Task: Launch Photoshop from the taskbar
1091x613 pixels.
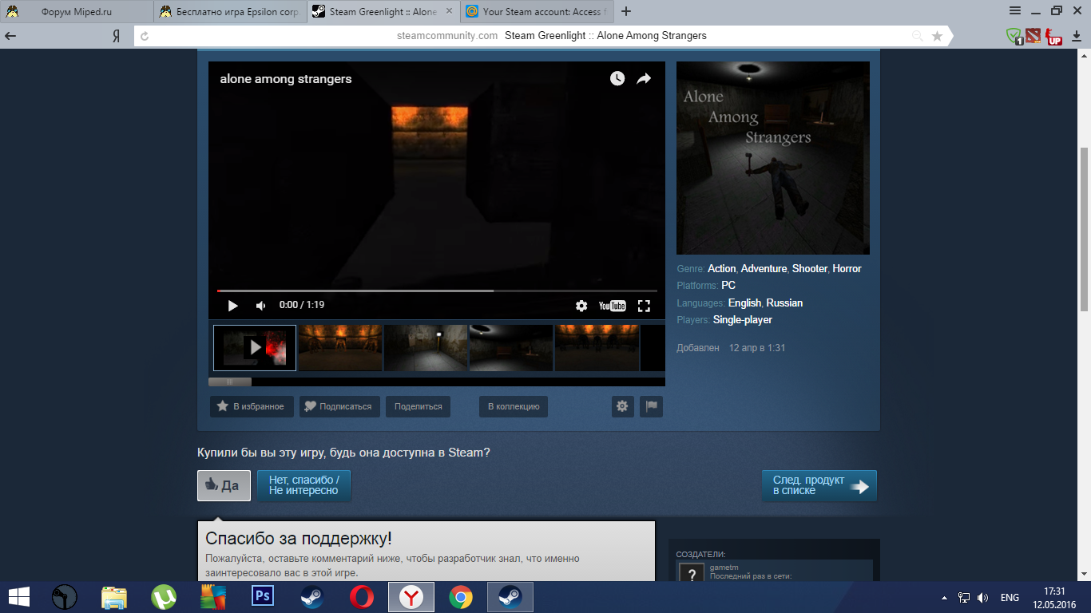Action: click(x=263, y=597)
